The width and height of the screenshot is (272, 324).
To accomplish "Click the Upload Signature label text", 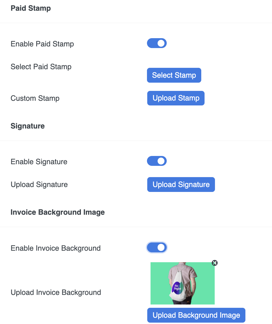I will point(39,185).
